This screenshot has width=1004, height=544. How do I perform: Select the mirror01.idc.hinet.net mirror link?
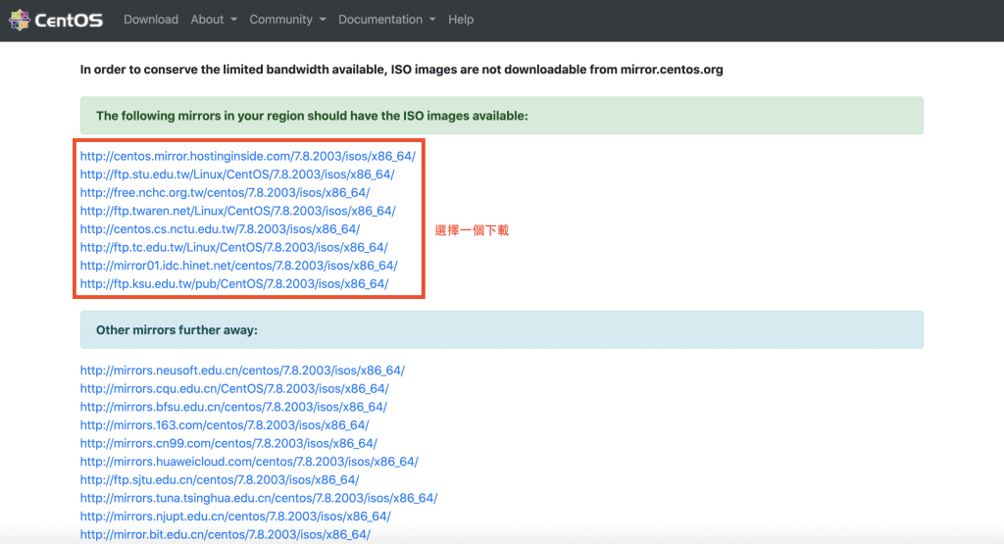tap(238, 266)
